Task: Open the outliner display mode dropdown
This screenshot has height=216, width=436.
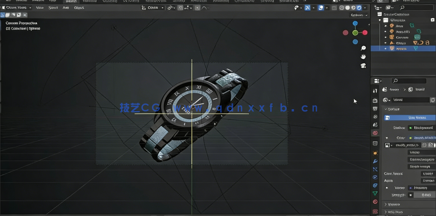Action: 389,8
